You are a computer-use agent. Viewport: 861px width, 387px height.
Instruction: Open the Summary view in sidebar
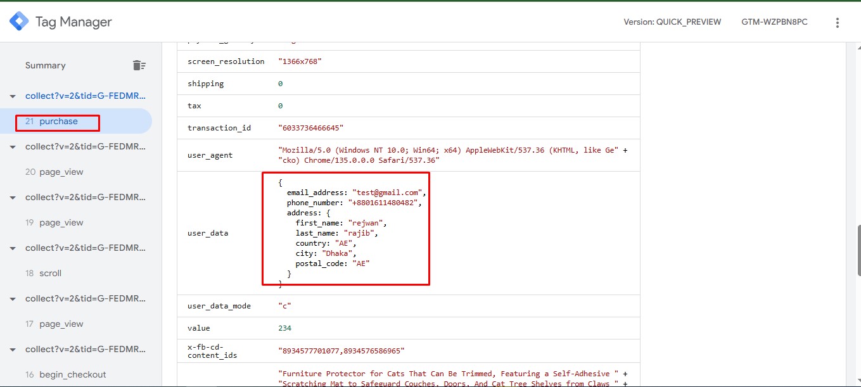46,65
